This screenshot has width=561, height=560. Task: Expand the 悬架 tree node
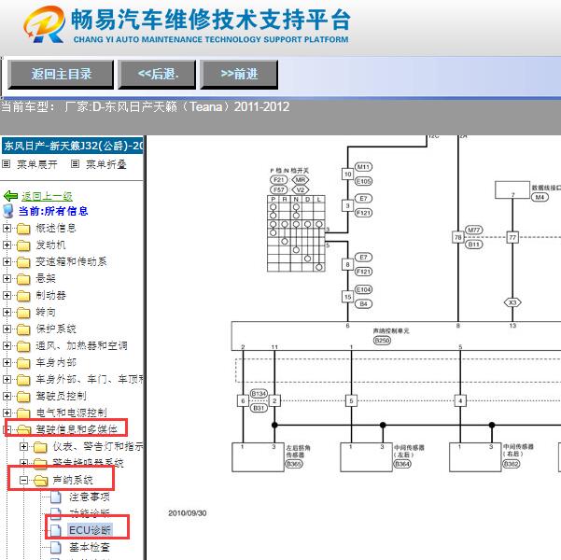7,278
